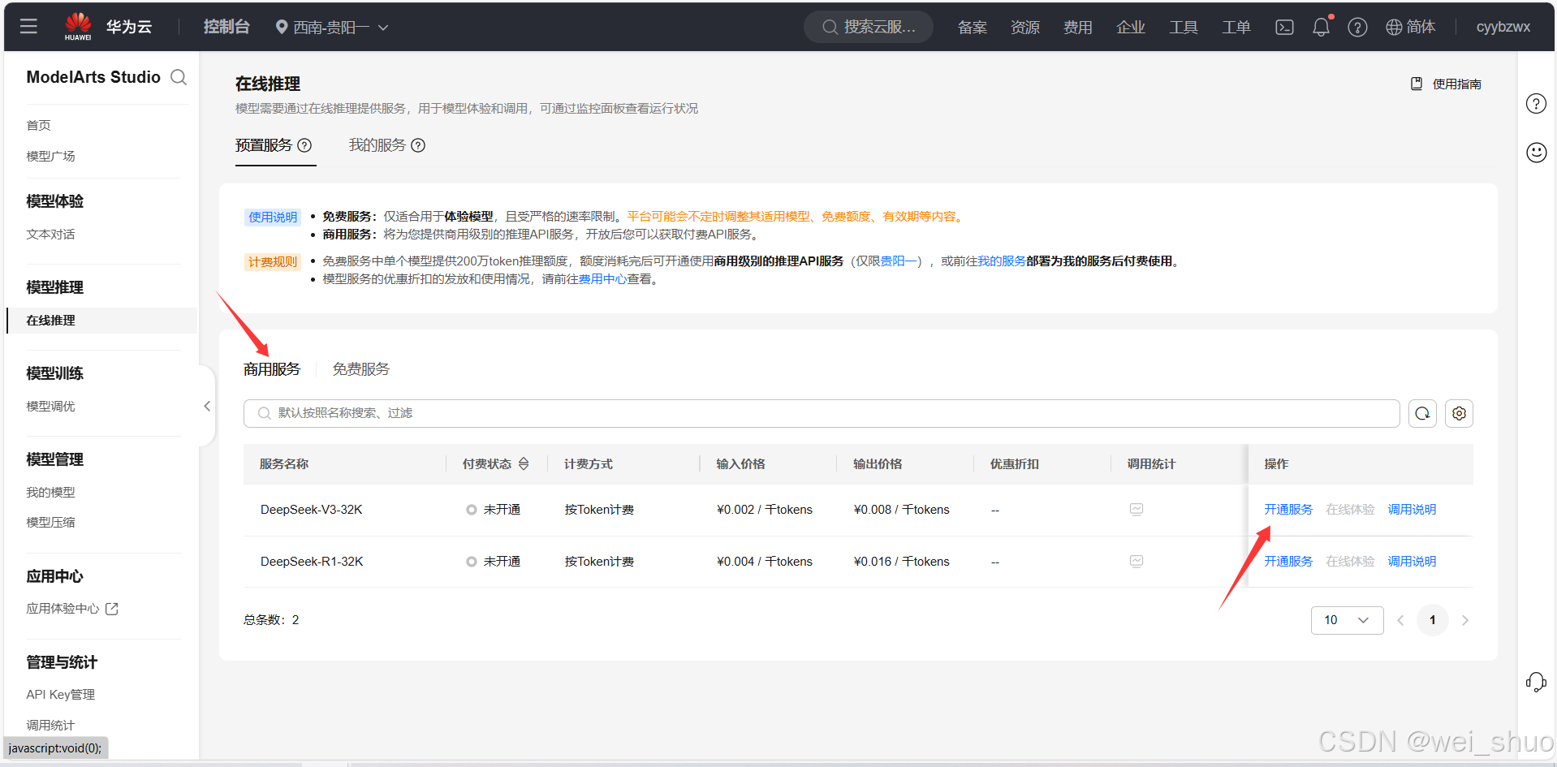The width and height of the screenshot is (1557, 767).
Task: Open the 工单 top menu item
Action: pyautogui.click(x=1236, y=28)
